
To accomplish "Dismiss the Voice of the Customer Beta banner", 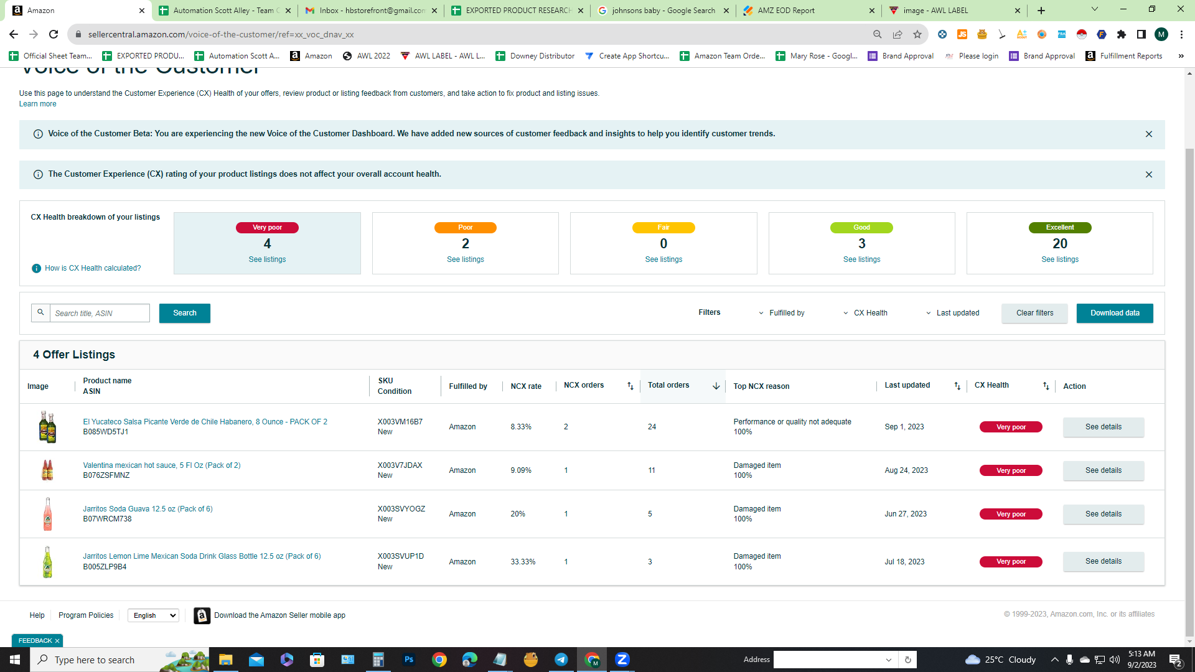I will (x=1149, y=134).
